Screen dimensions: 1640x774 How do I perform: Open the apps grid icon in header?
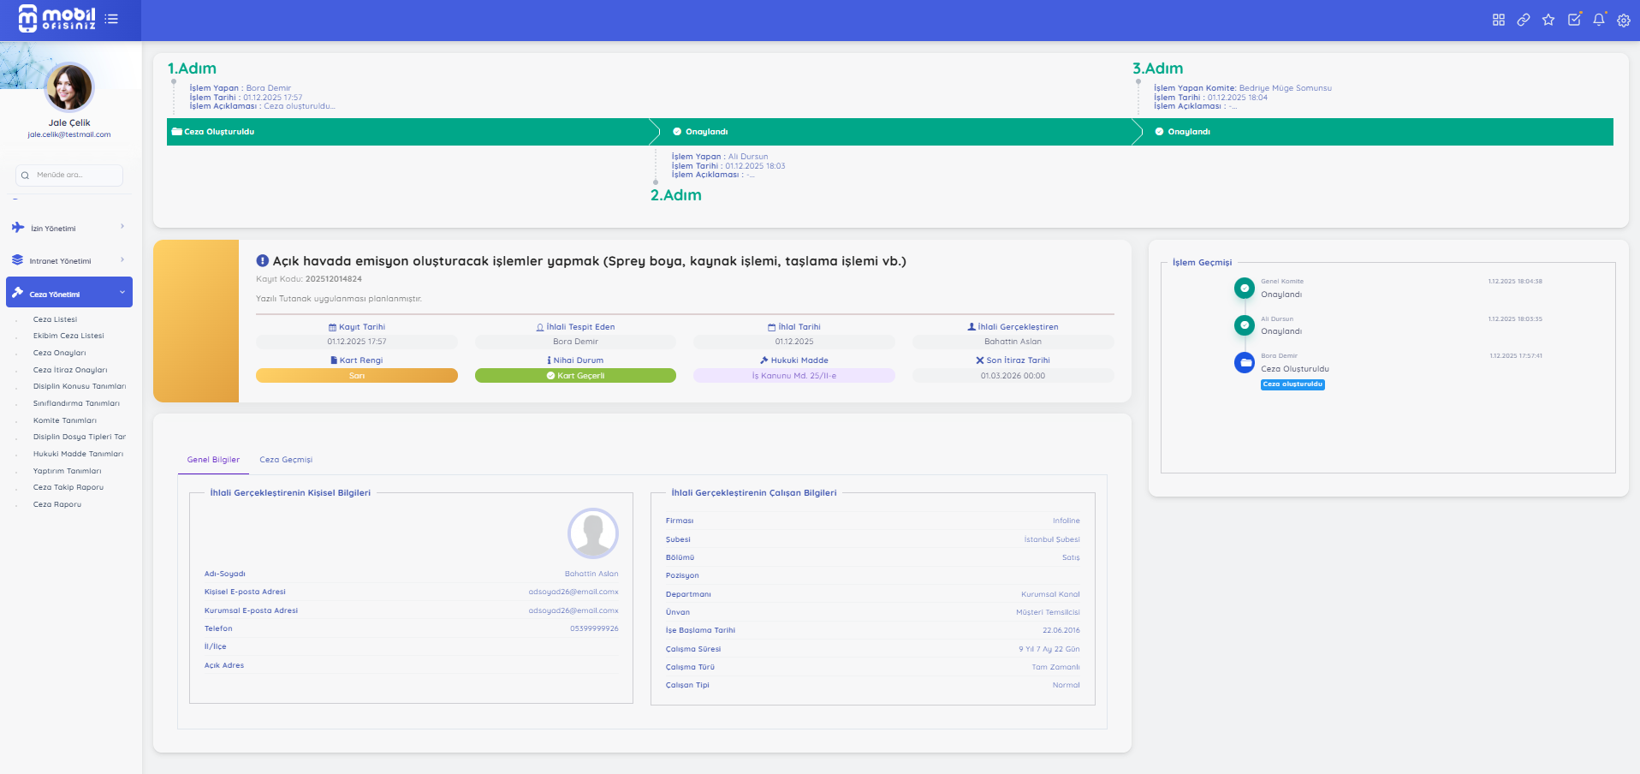coord(1498,20)
